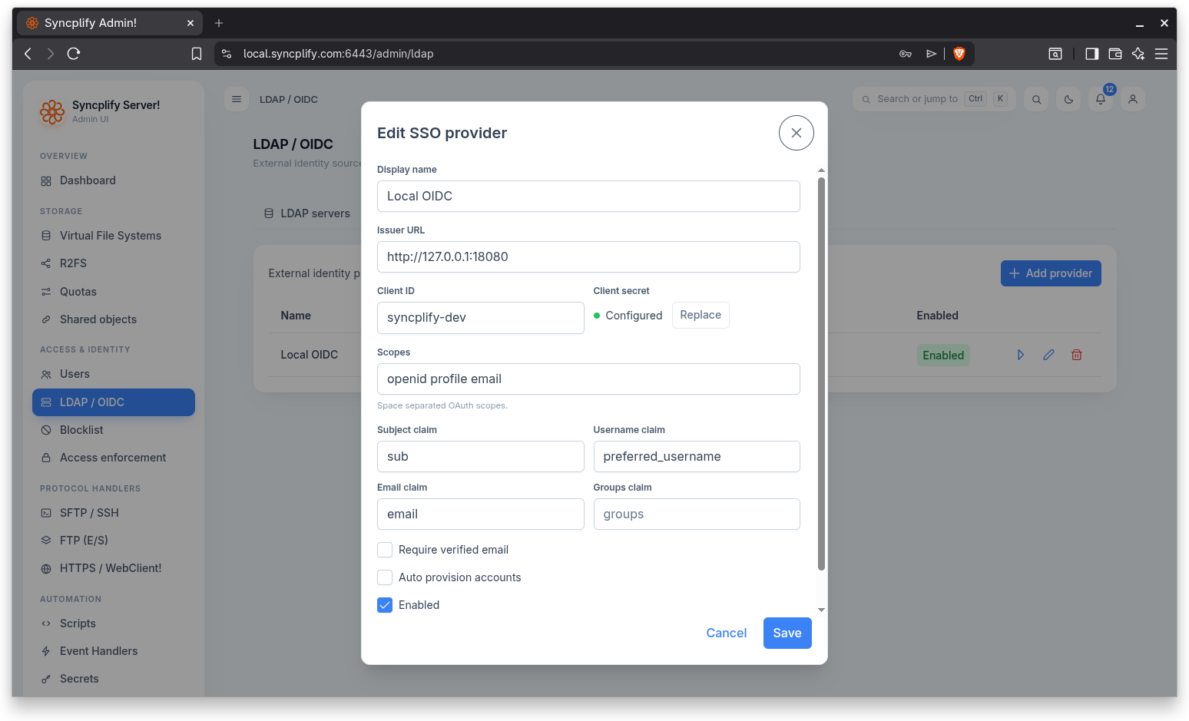Open Users in Access & Identity
The width and height of the screenshot is (1189, 721).
114,374
